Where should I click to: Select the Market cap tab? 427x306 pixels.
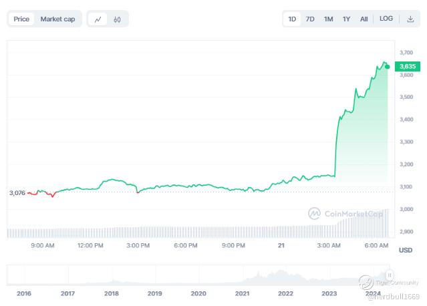(x=57, y=19)
